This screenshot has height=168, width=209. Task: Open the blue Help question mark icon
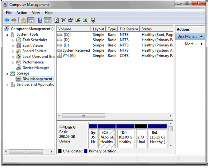[x=40, y=20]
